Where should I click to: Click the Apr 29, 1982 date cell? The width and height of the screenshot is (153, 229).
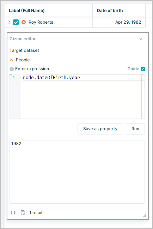point(119,22)
